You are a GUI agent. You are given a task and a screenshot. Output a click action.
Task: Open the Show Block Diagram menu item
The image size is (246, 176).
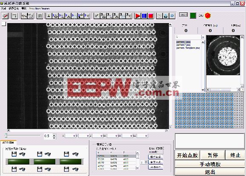point(39,9)
